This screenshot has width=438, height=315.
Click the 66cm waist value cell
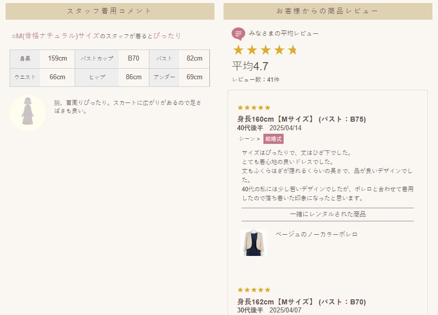tap(57, 77)
